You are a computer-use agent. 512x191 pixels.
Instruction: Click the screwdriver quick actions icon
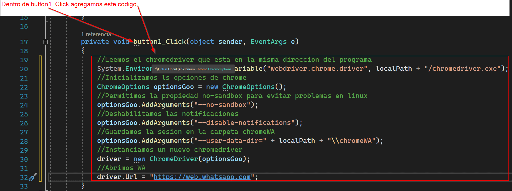tap(33, 177)
